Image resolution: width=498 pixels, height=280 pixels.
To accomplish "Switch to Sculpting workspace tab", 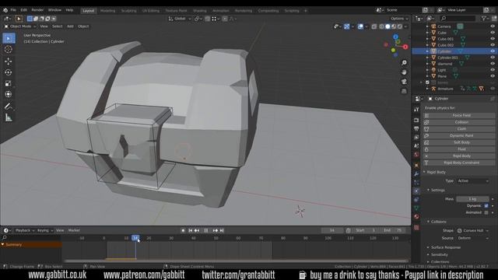I will point(128,10).
